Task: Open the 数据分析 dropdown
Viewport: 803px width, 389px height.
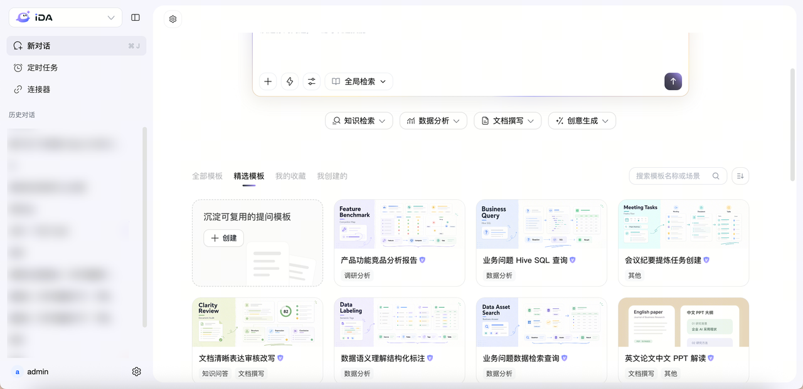Action: (433, 121)
